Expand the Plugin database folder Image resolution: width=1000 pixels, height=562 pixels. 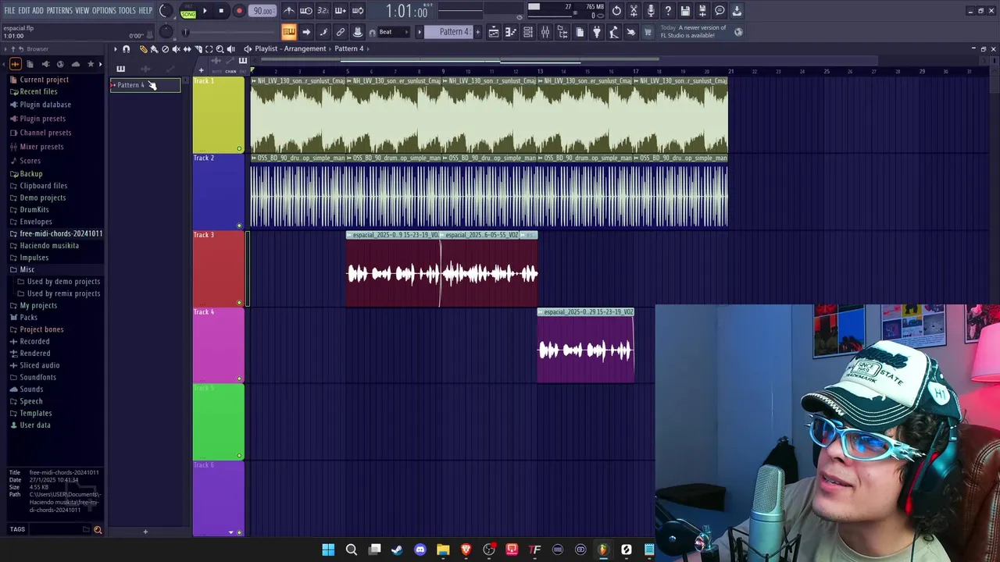pyautogui.click(x=45, y=105)
